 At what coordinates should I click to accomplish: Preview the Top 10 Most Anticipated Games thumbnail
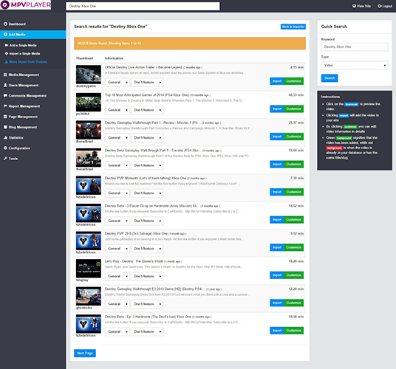tap(89, 102)
